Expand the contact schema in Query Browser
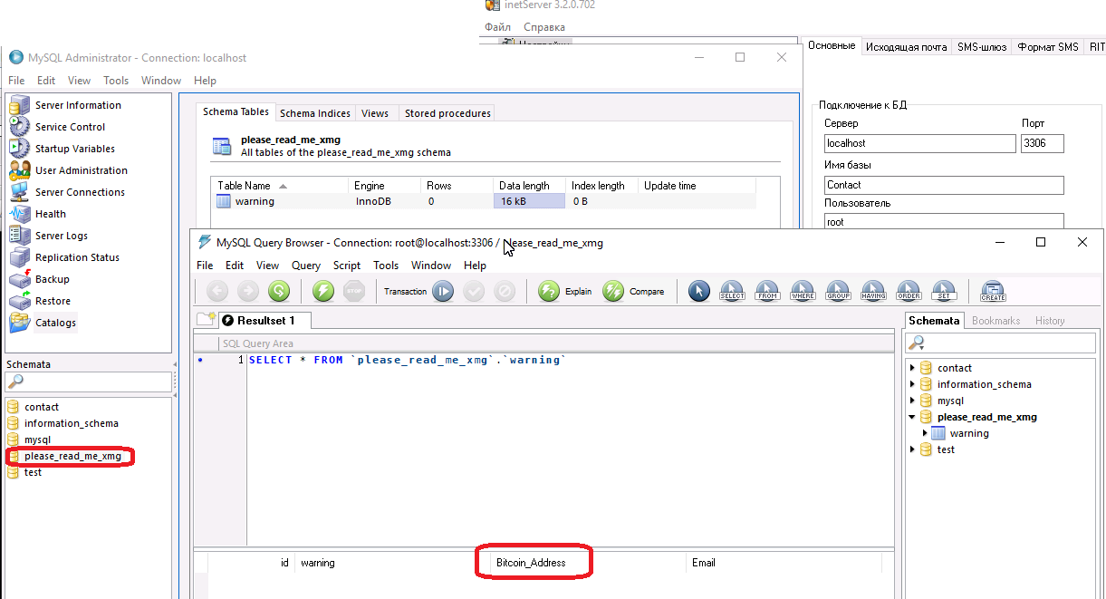The width and height of the screenshot is (1106, 599). tap(912, 368)
